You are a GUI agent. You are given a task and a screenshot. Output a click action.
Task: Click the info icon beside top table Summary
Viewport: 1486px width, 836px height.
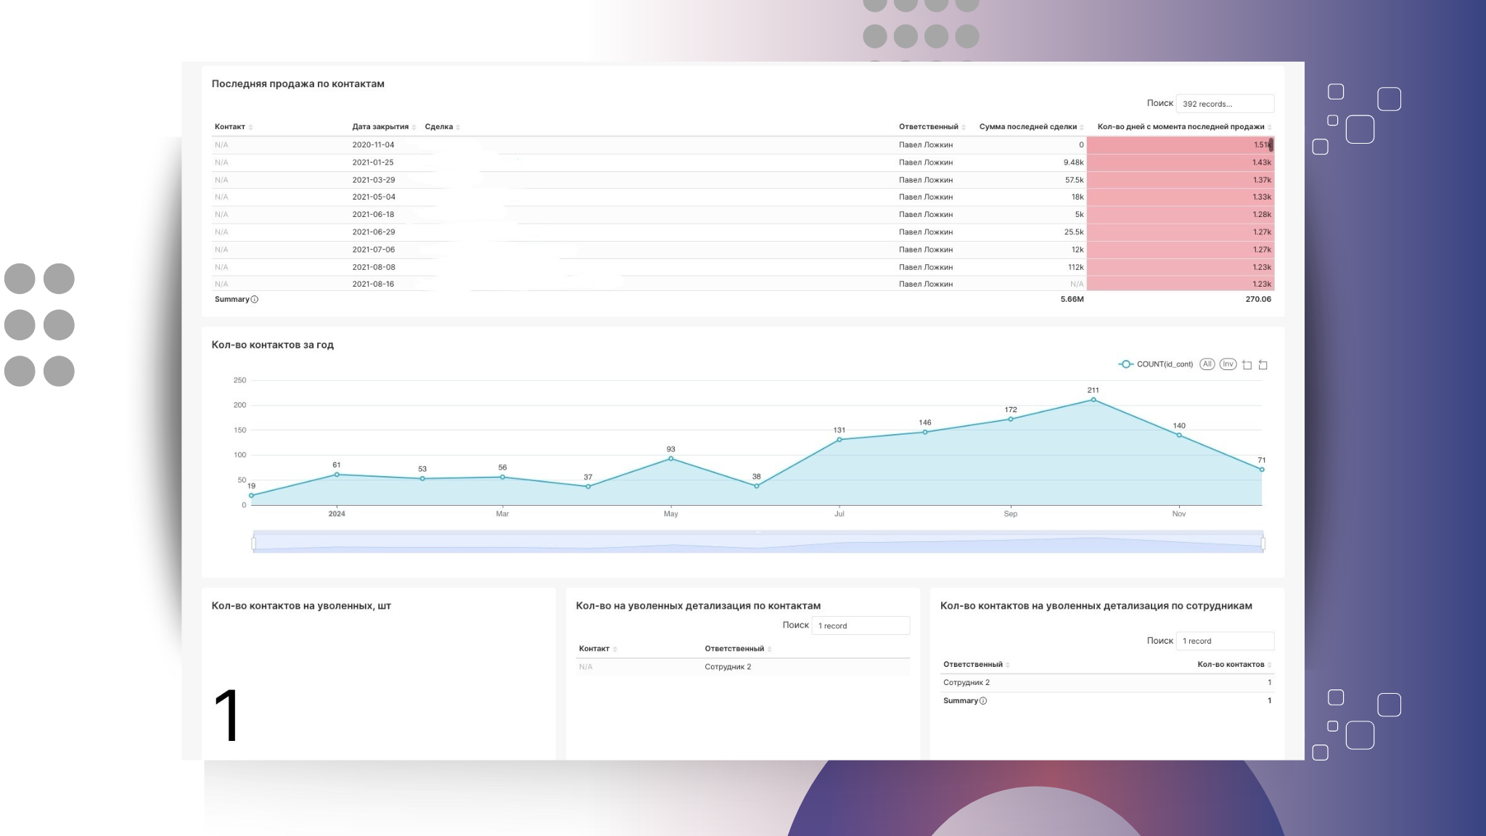(x=255, y=300)
